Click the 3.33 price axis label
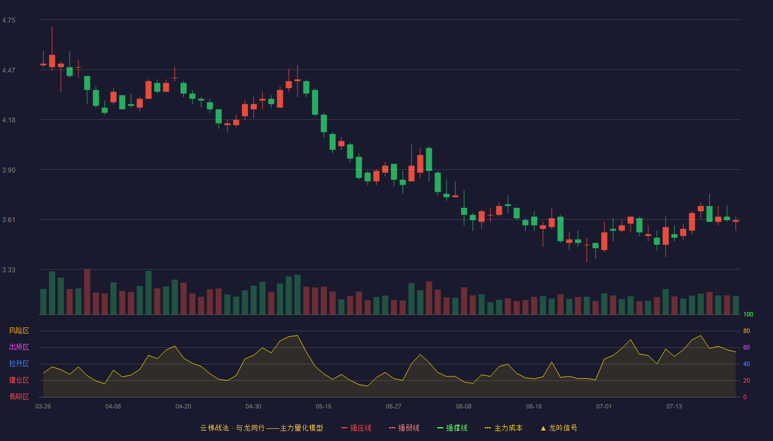Screen dimensions: 773x441 (x=9, y=270)
